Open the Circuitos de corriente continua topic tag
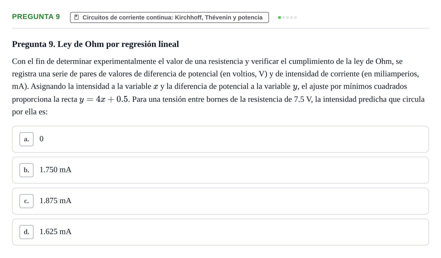The width and height of the screenshot is (441, 258). [169, 17]
